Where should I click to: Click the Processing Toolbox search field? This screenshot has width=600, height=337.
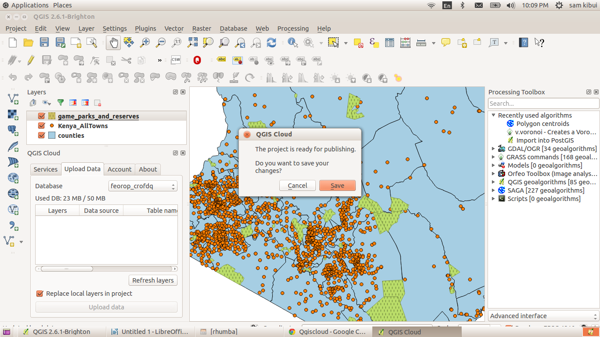point(543,104)
